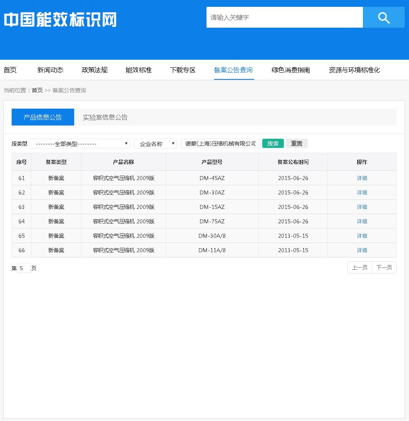Click the 2015-06-26 date in row 62
409x421 pixels.
pos(293,192)
